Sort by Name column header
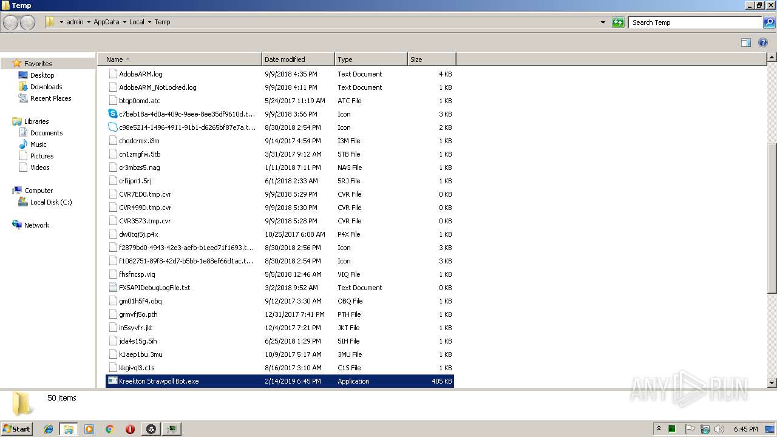 coord(180,59)
